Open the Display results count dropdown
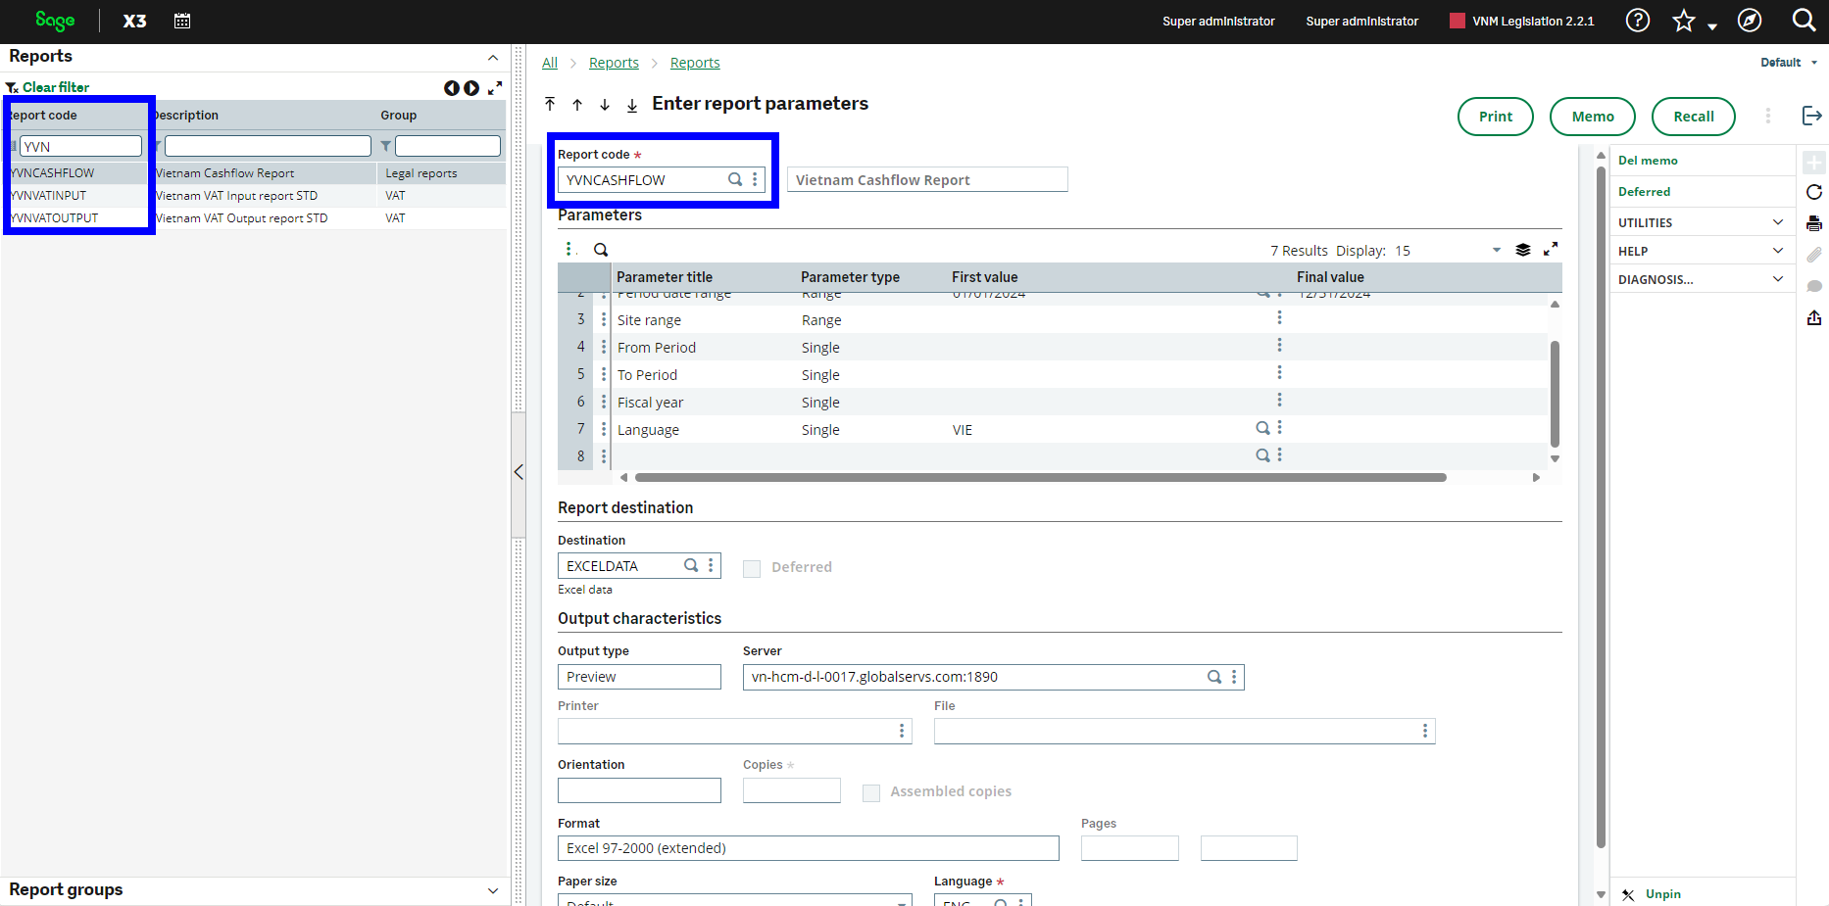The width and height of the screenshot is (1829, 906). [x=1497, y=251]
